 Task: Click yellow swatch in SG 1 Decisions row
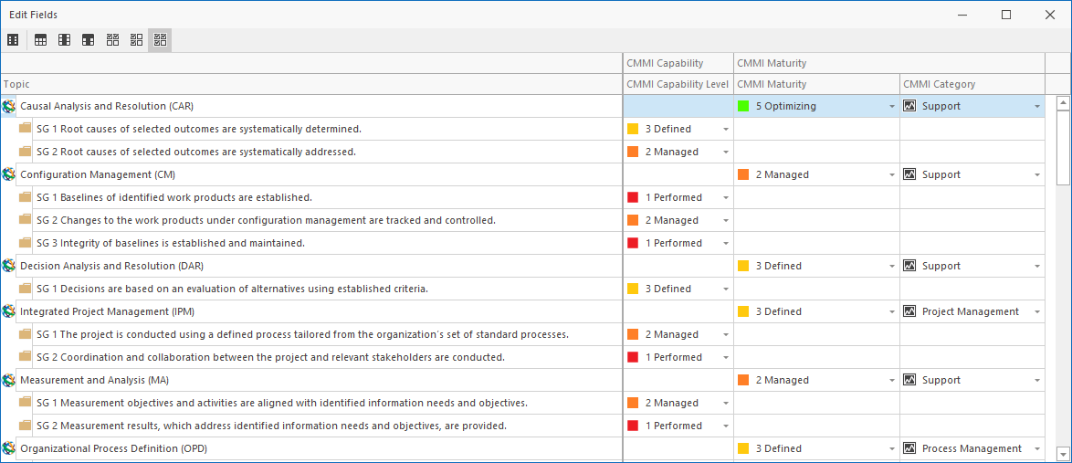pos(633,289)
